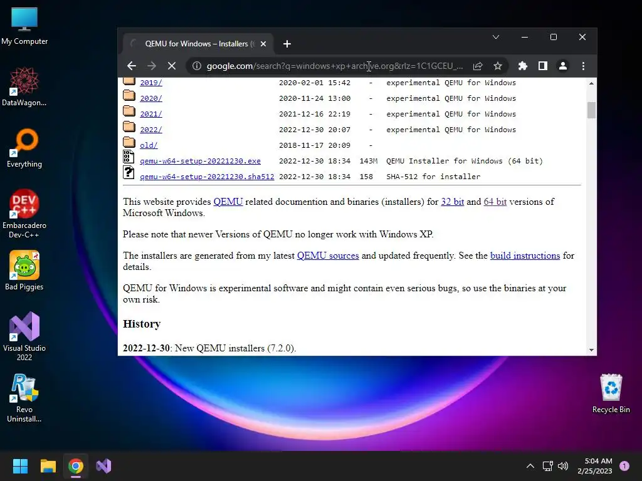
Task: Select the Recycle Bin desktop icon
Action: [x=611, y=393]
